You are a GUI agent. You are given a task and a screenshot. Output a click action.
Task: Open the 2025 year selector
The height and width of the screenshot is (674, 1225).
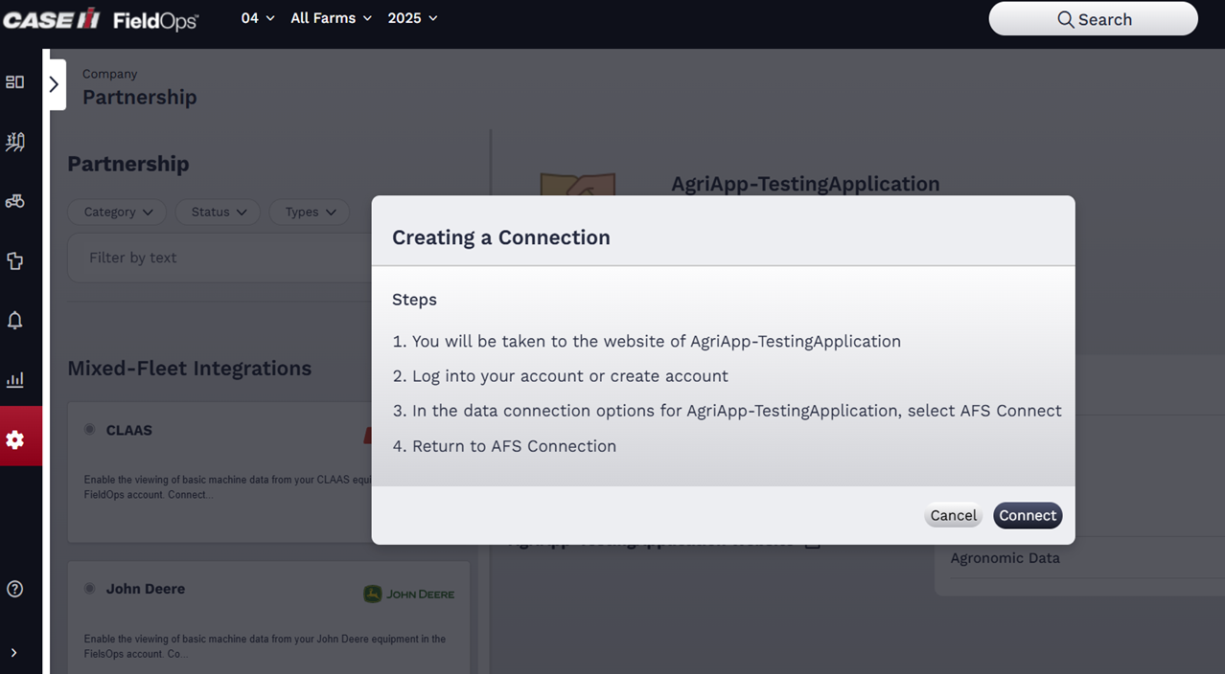point(412,18)
